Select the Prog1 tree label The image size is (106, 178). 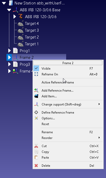pyautogui.click(x=25, y=51)
